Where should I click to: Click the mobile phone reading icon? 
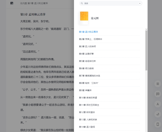click(158, 124)
